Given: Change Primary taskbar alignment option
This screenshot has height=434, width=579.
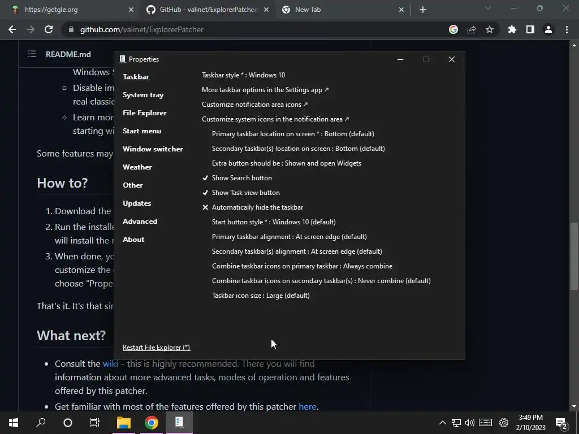Looking at the screenshot, I should click(x=289, y=237).
